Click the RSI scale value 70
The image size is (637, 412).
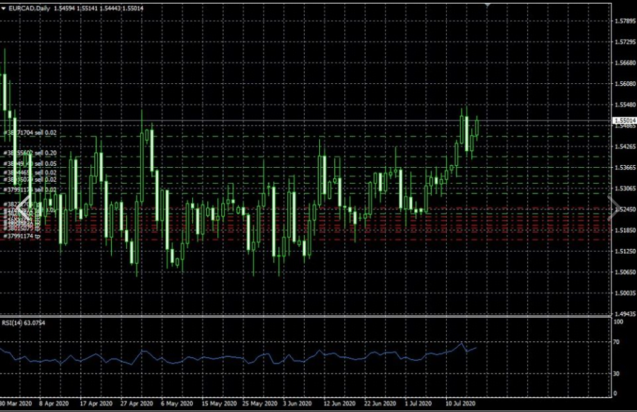(616, 343)
